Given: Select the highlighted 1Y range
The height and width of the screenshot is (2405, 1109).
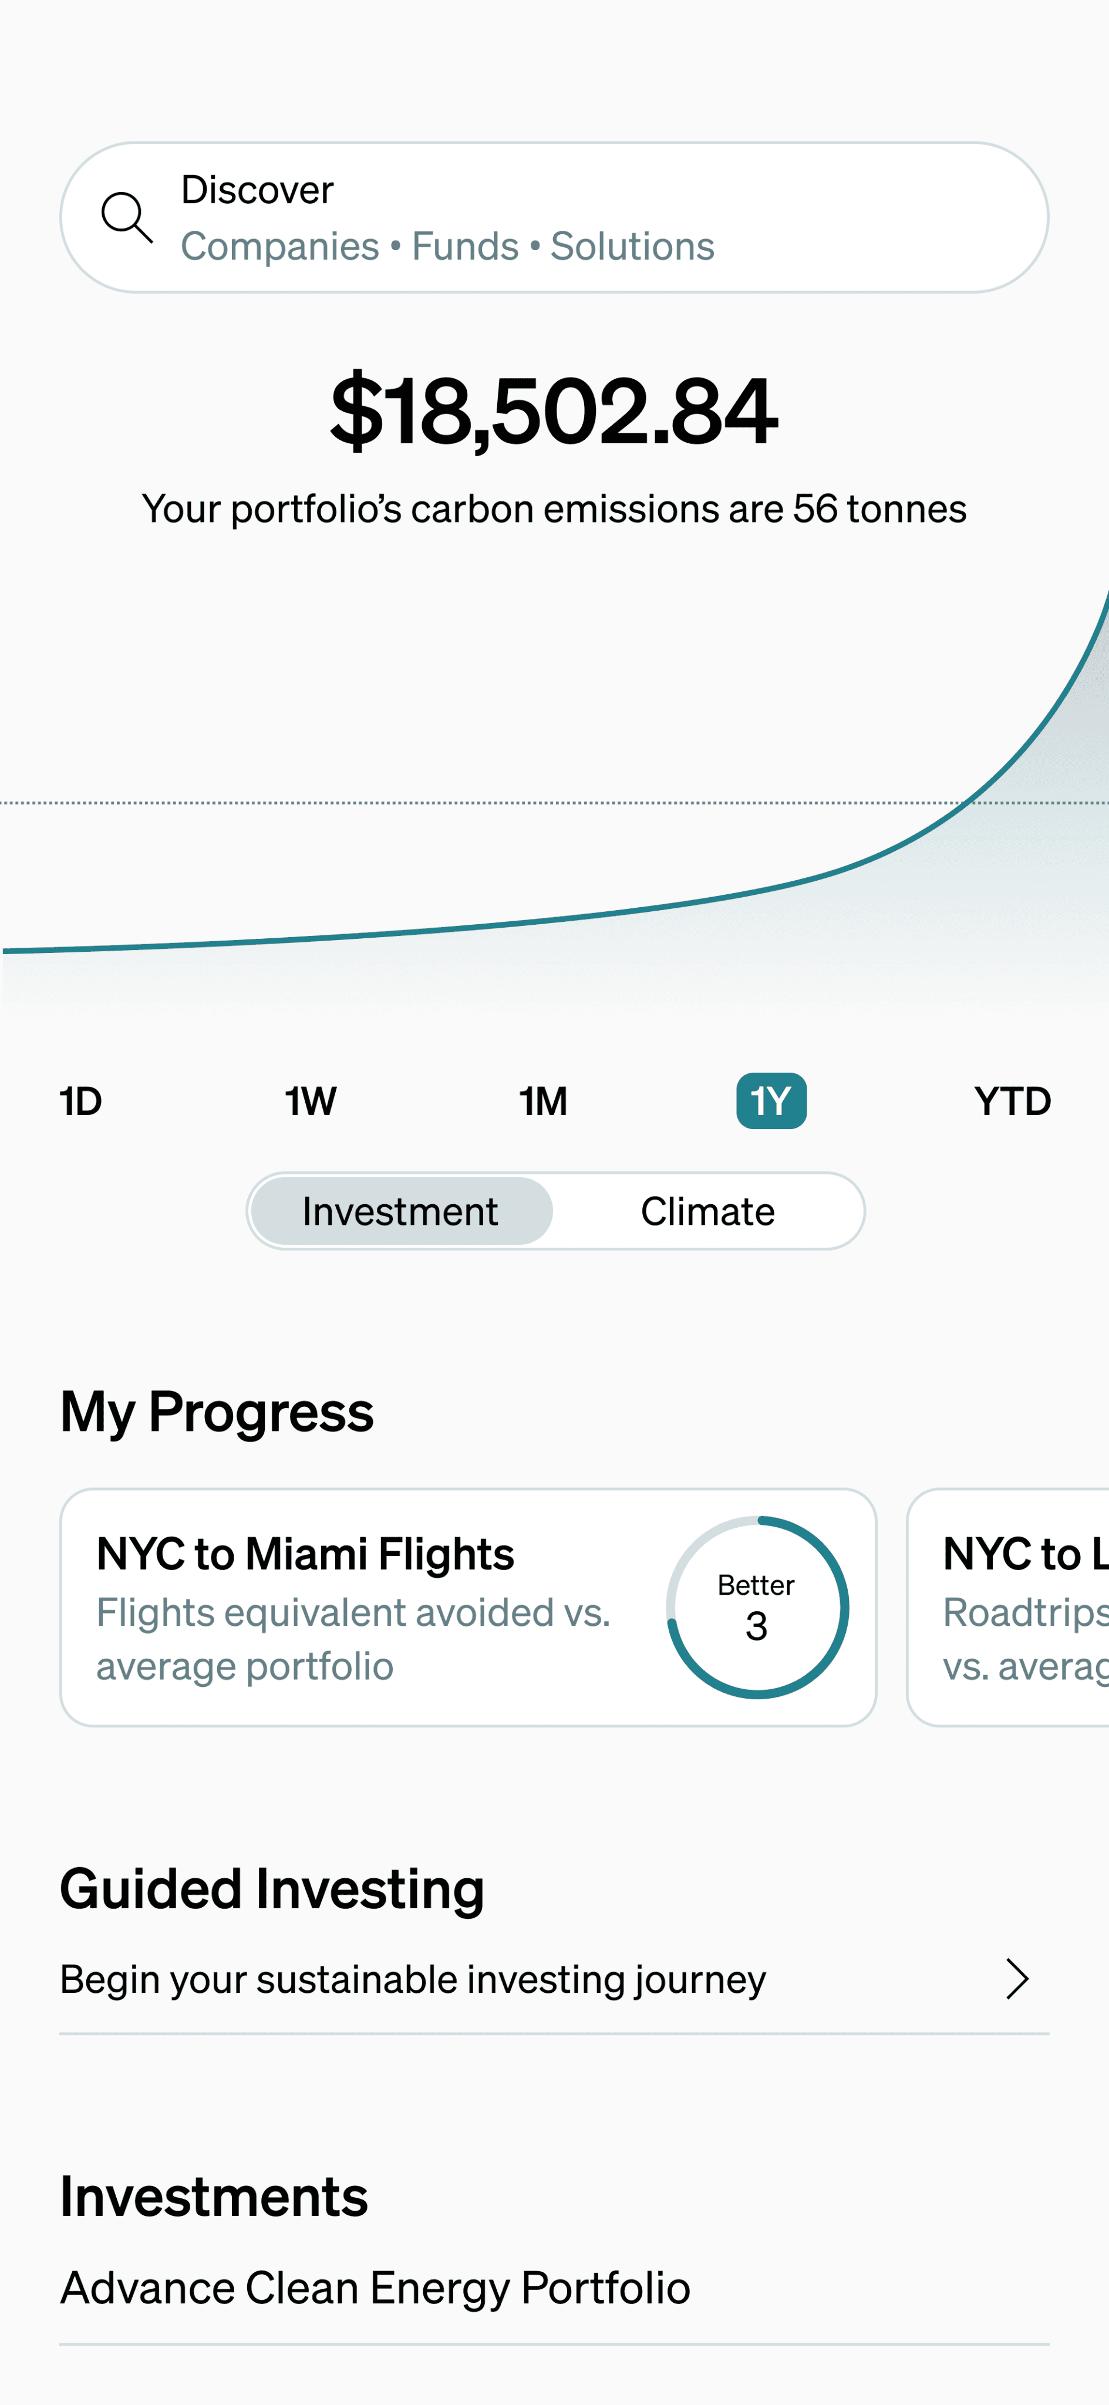Looking at the screenshot, I should [771, 1101].
